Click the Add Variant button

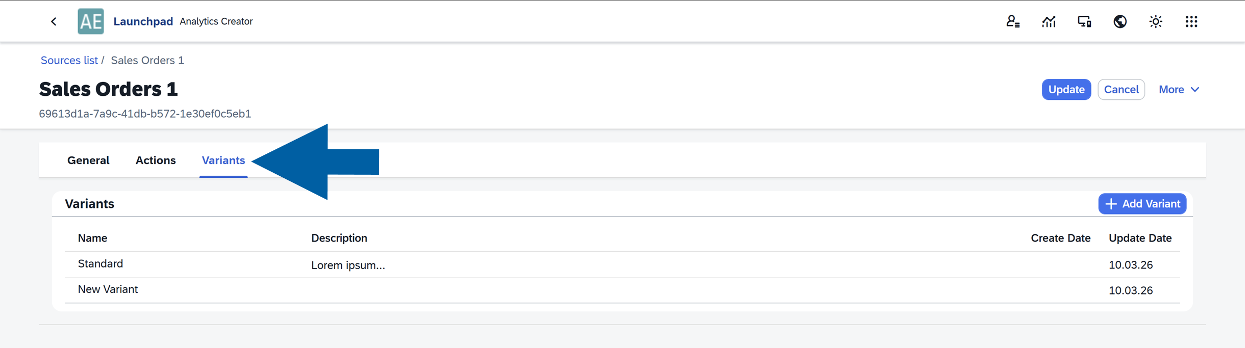click(1142, 204)
